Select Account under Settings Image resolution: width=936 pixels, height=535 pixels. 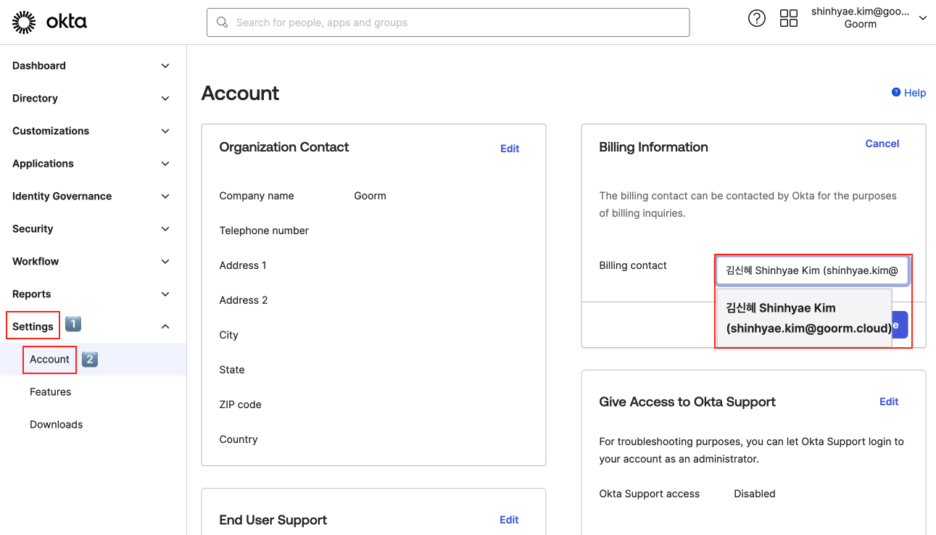(50, 360)
